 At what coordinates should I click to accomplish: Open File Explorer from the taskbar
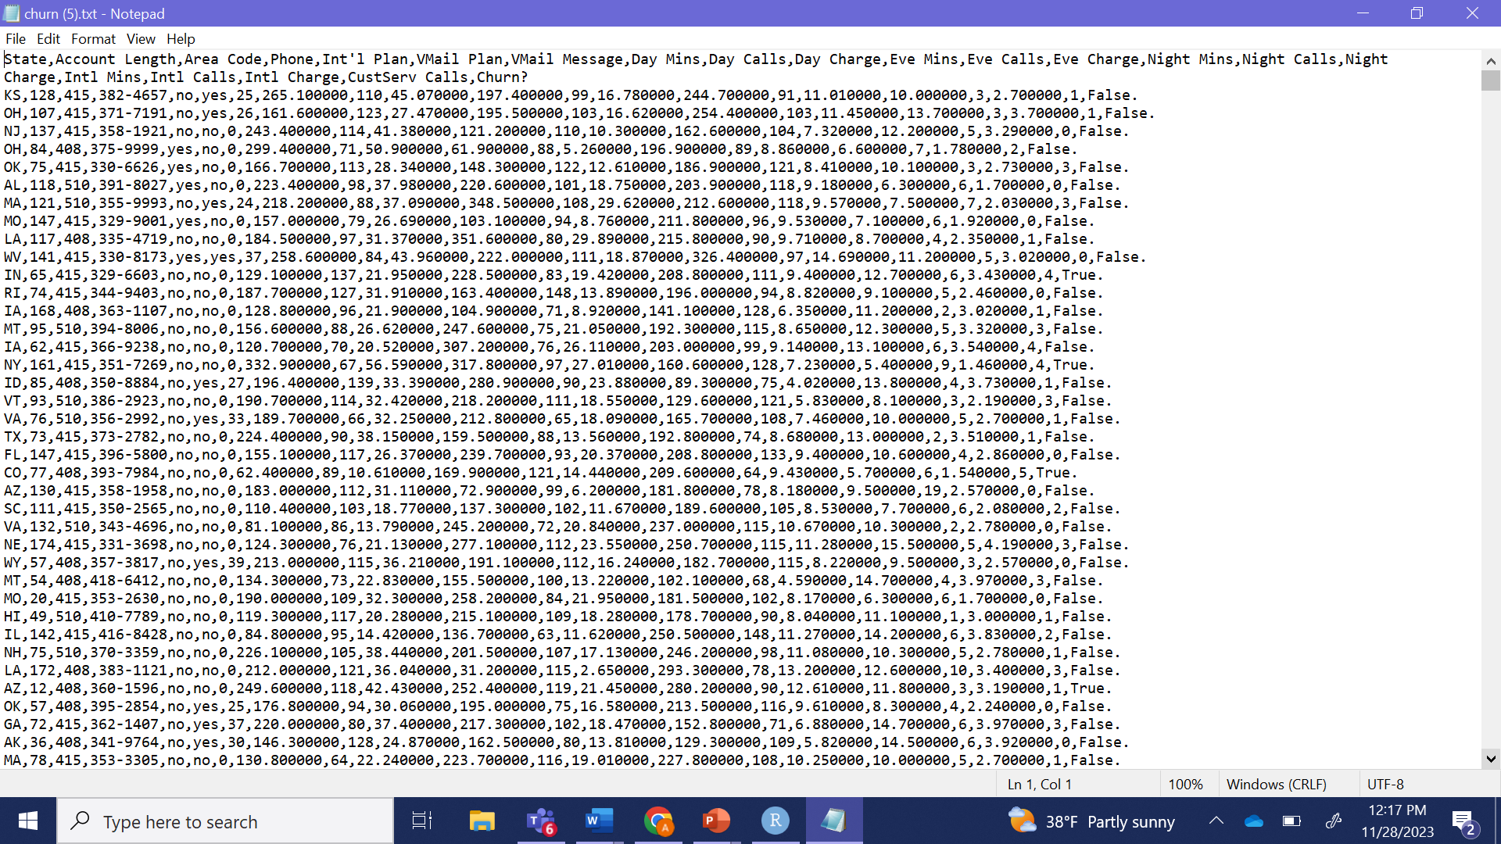tap(482, 821)
